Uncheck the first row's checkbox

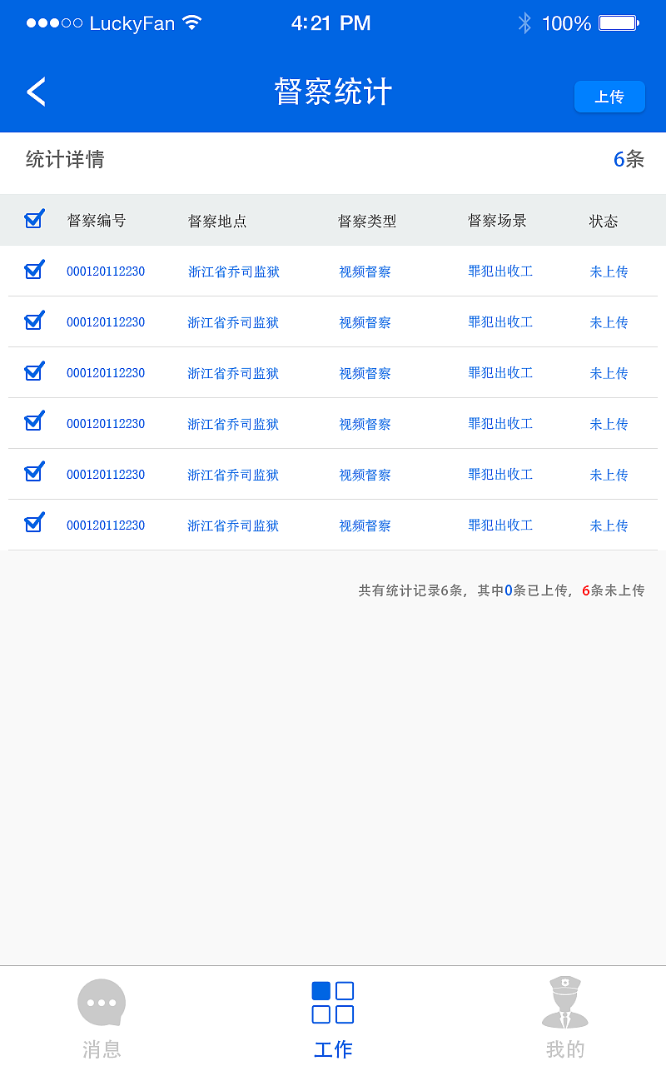[x=33, y=270]
